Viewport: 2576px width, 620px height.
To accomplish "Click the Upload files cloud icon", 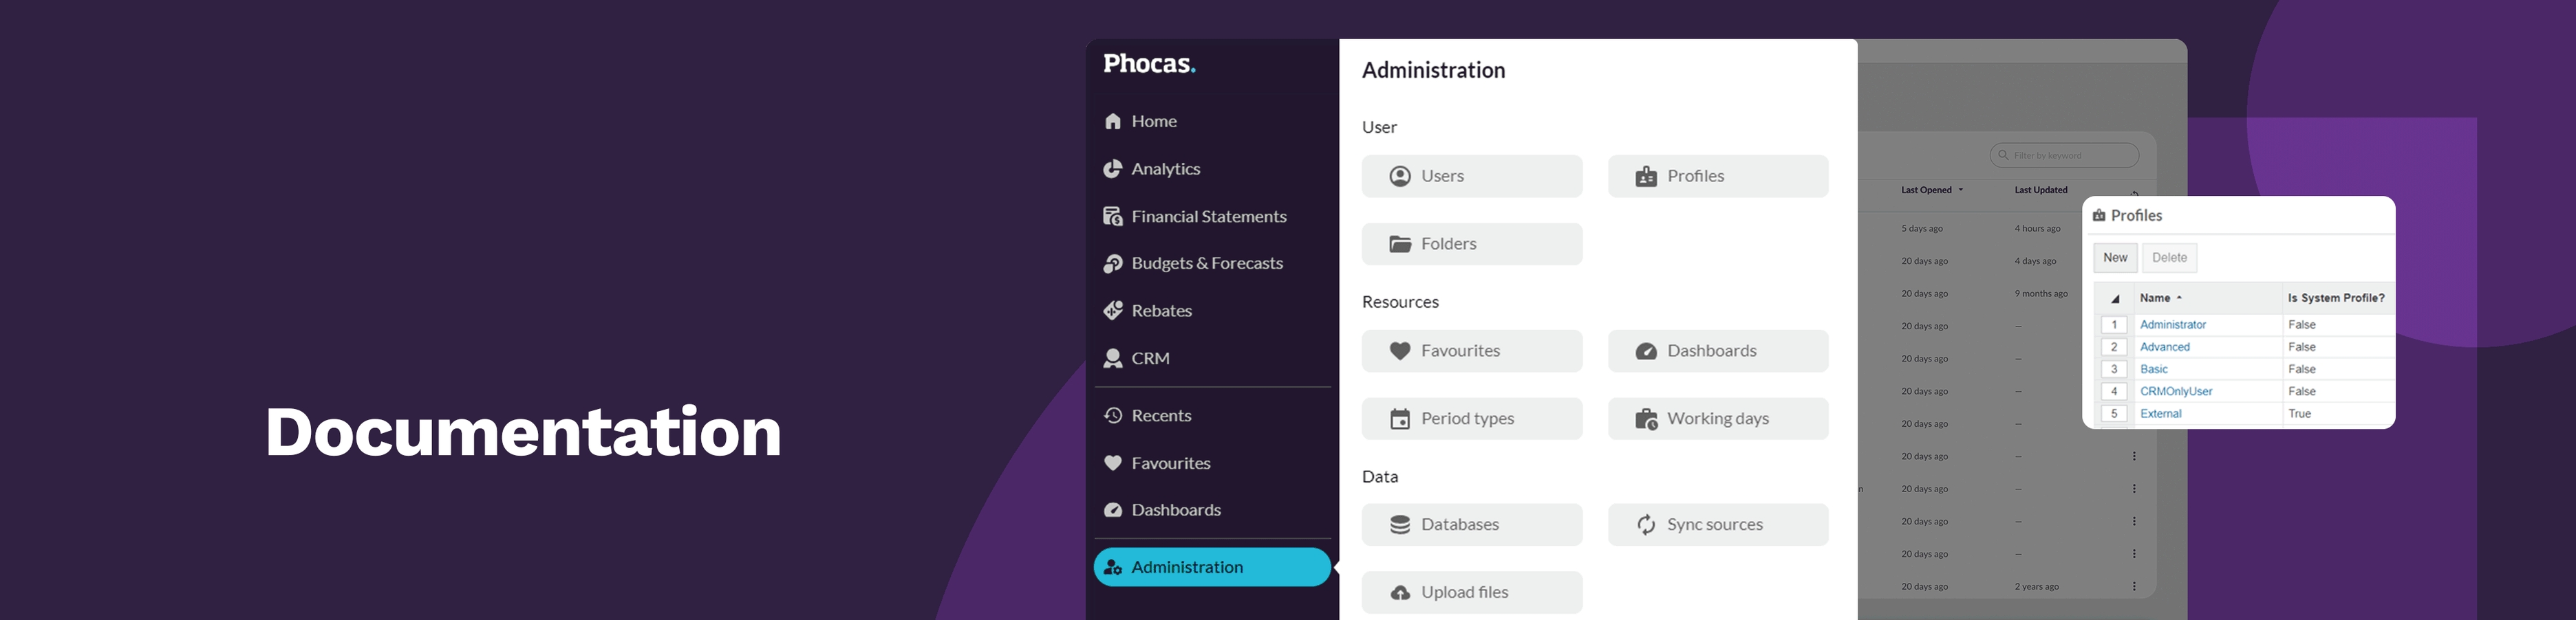I will pyautogui.click(x=1400, y=593).
